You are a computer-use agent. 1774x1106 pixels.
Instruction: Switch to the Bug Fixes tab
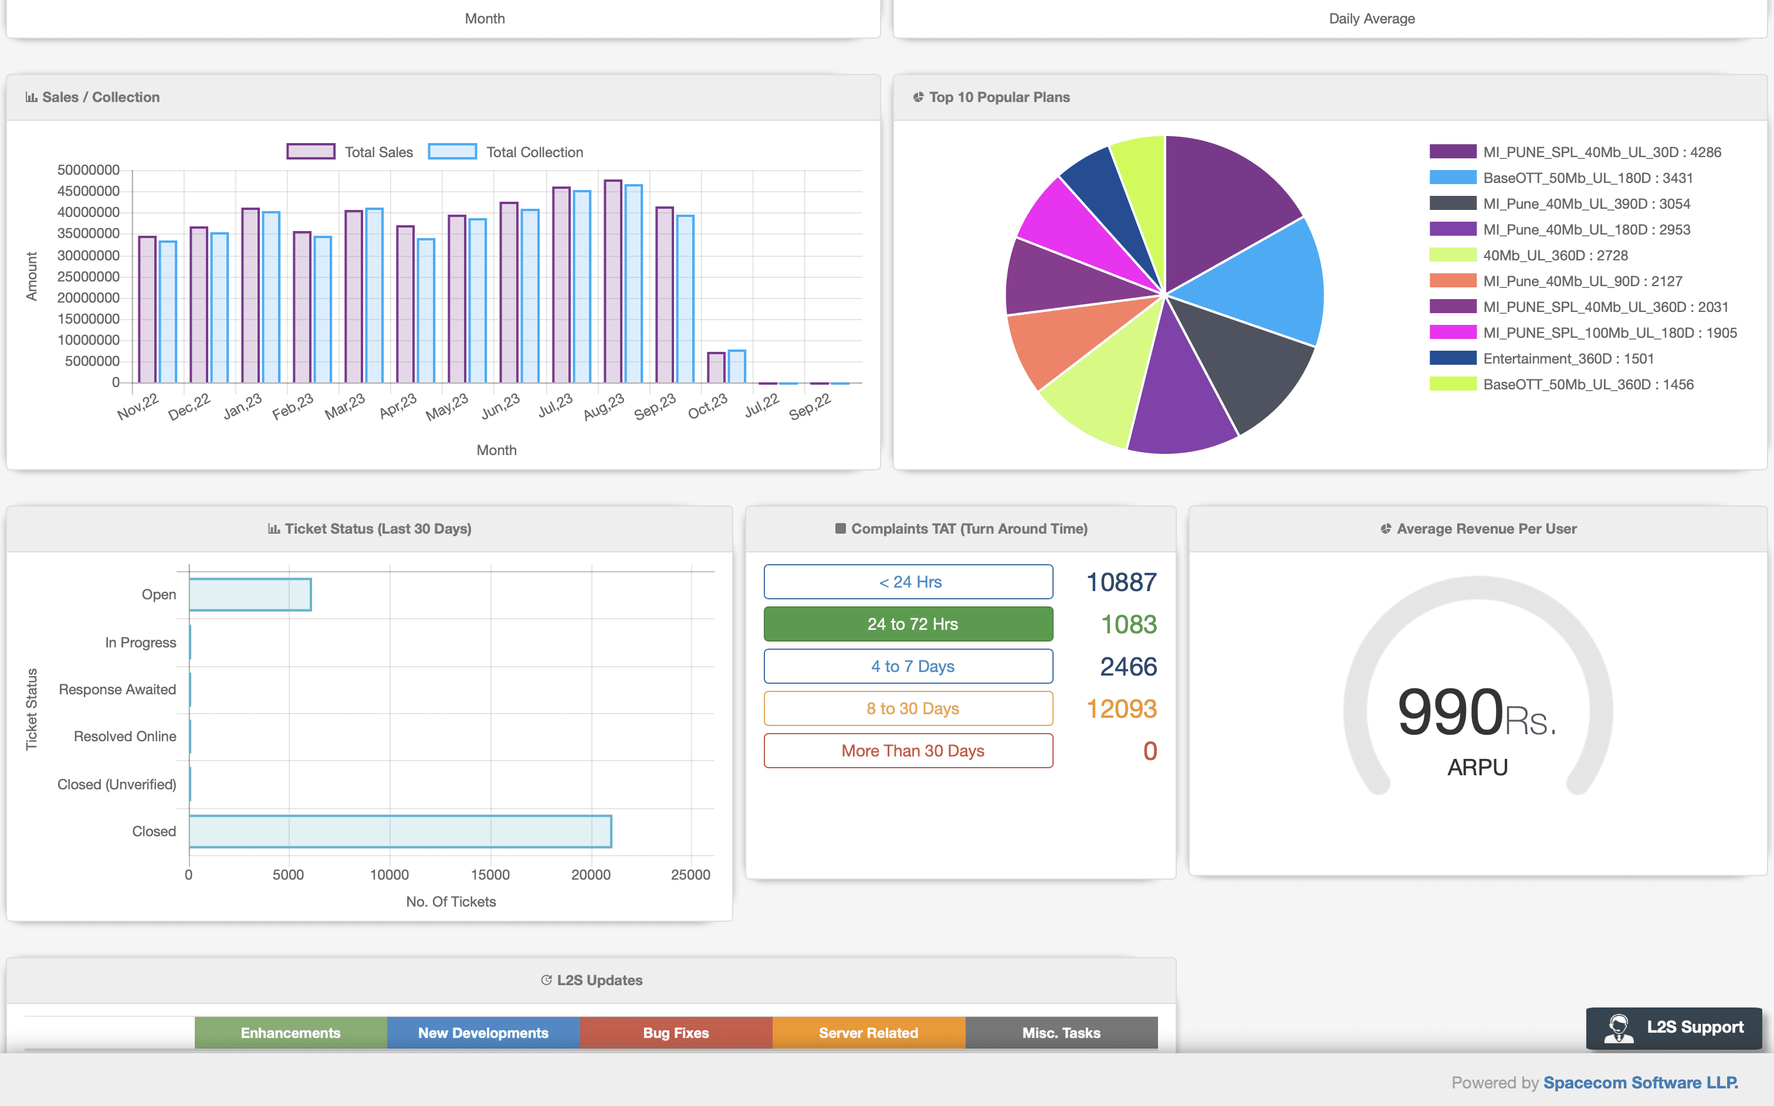click(676, 1033)
